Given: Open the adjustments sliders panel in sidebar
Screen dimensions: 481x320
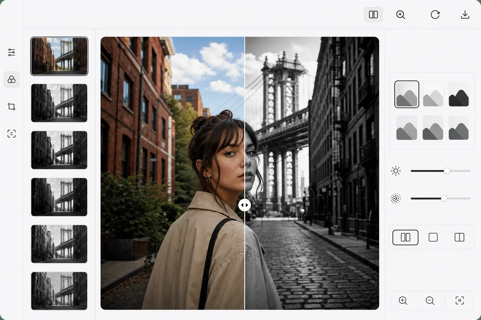Looking at the screenshot, I should (x=12, y=52).
